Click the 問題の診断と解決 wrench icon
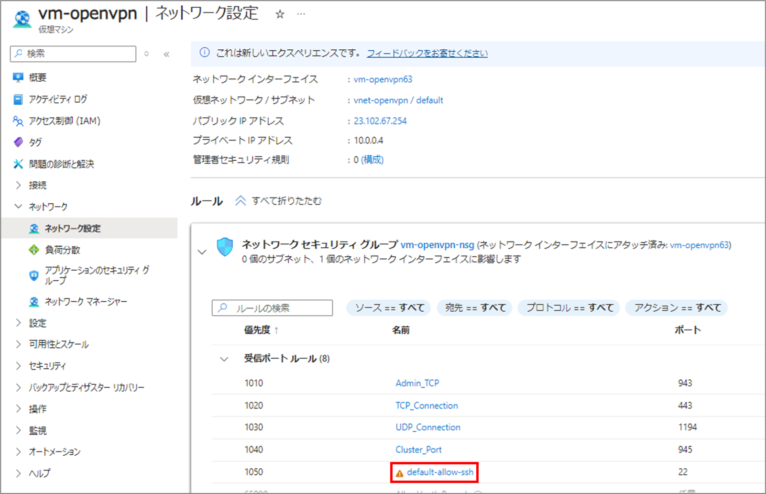The width and height of the screenshot is (766, 494). coord(18,164)
